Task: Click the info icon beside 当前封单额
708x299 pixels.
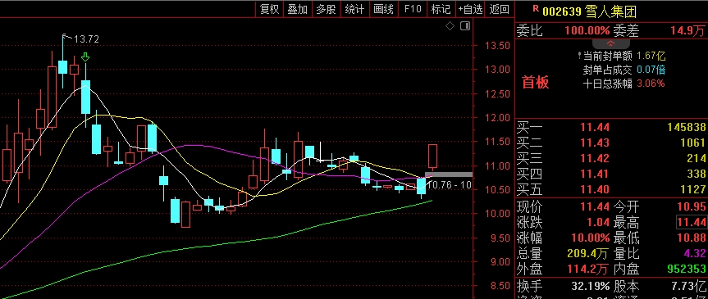Action: pyautogui.click(x=580, y=57)
